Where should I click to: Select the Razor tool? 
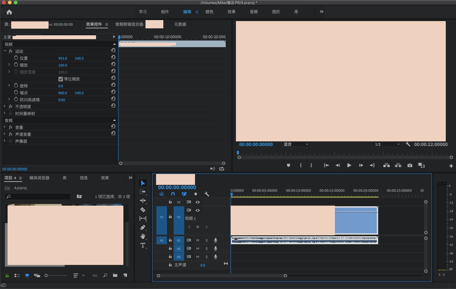[x=143, y=210]
